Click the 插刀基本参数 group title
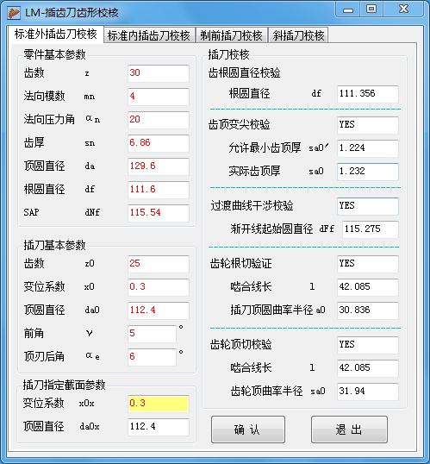Screen dimensions: 430x464 coord(54,245)
